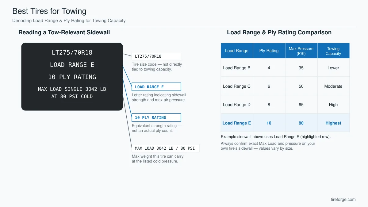This screenshot has height=207, width=368.
Task: Click the 'Equivalent strength rating' description text
Action: click(x=157, y=128)
